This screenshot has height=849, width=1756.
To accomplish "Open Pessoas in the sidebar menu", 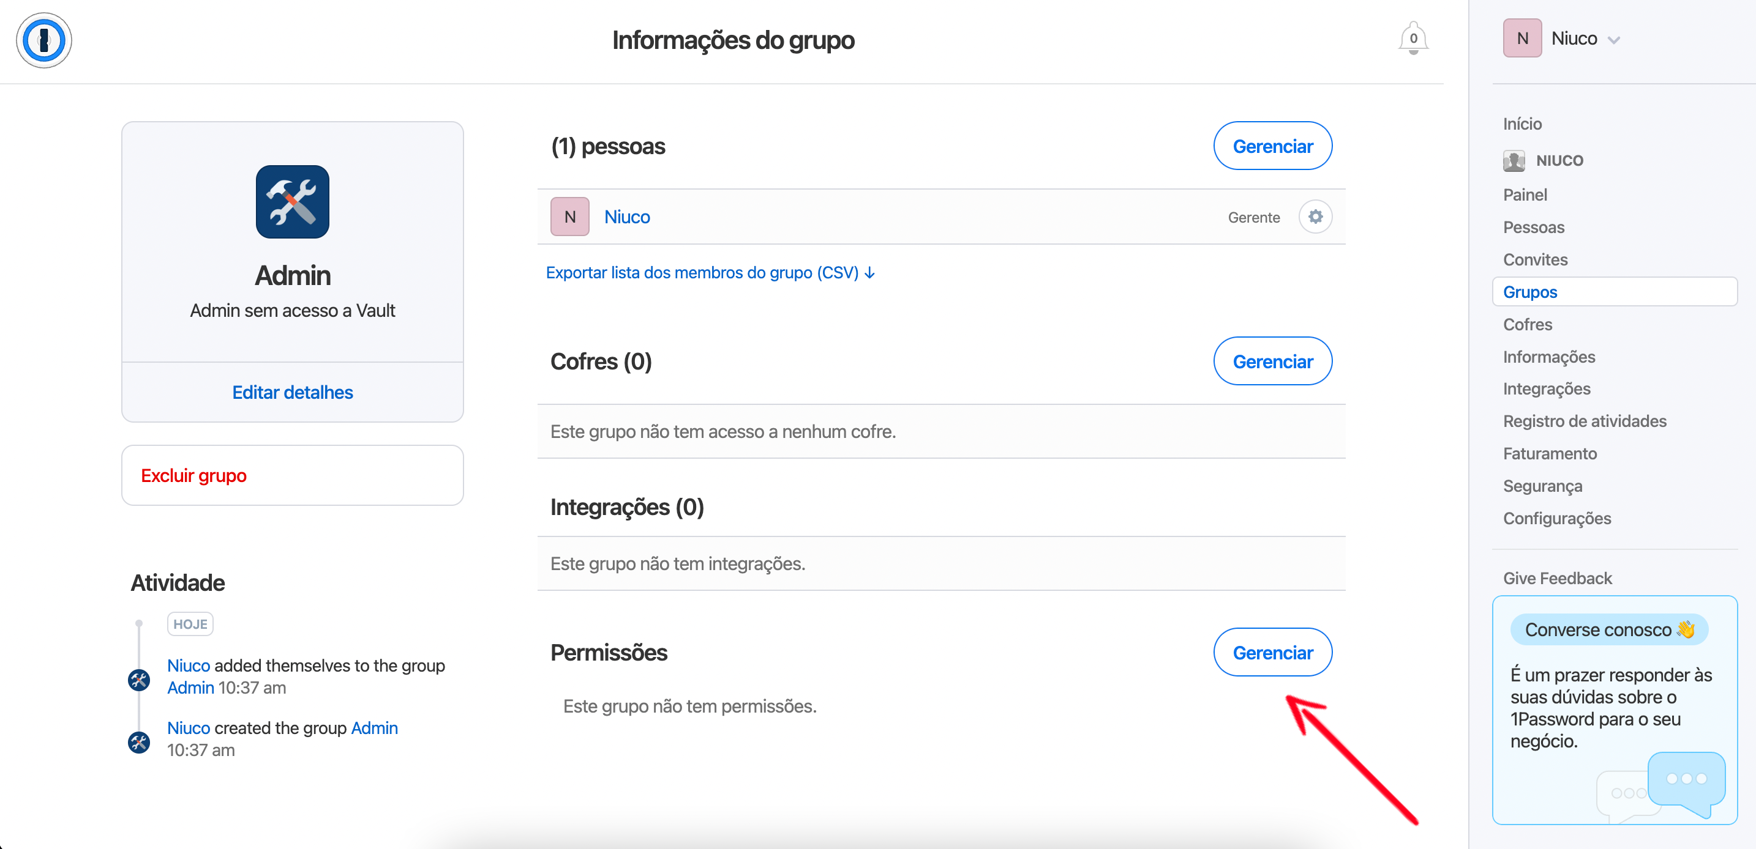I will tap(1533, 227).
